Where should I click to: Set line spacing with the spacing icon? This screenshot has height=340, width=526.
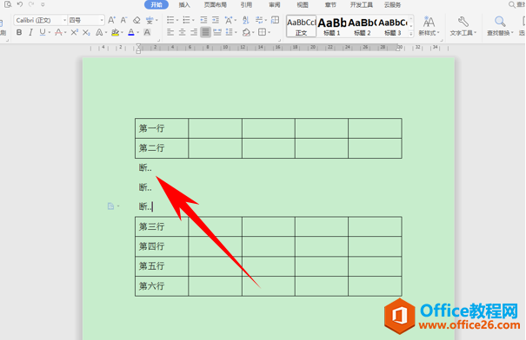(230, 32)
